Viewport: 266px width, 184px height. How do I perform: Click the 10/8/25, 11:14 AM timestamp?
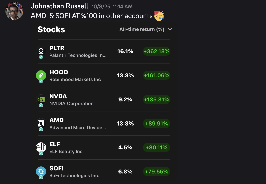(x=112, y=7)
